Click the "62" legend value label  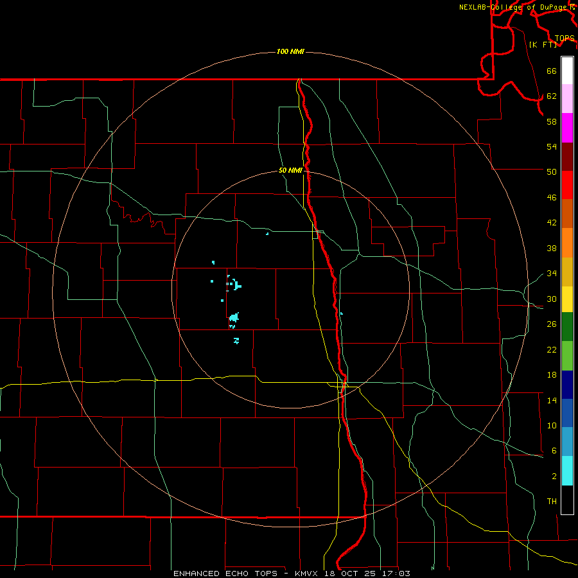pyautogui.click(x=552, y=96)
